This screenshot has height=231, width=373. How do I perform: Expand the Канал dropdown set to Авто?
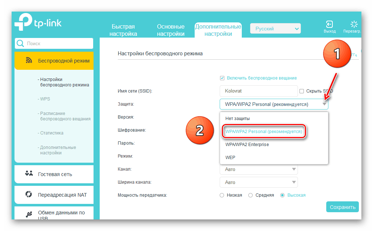258,169
